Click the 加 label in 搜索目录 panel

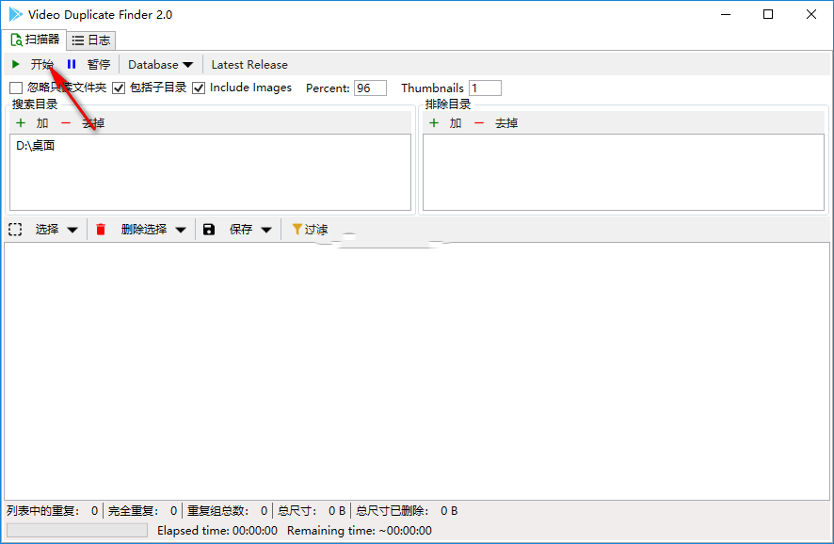(x=42, y=123)
